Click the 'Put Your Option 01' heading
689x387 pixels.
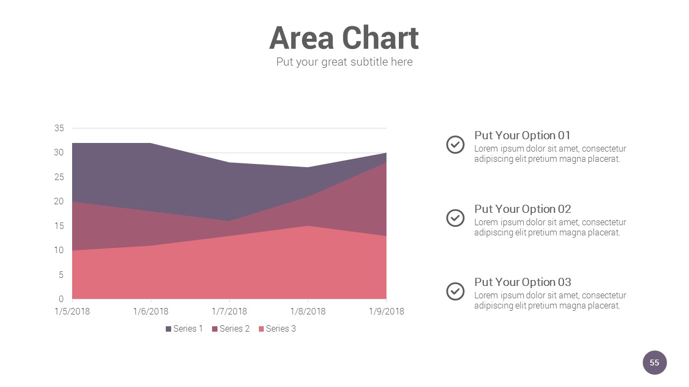tap(522, 135)
